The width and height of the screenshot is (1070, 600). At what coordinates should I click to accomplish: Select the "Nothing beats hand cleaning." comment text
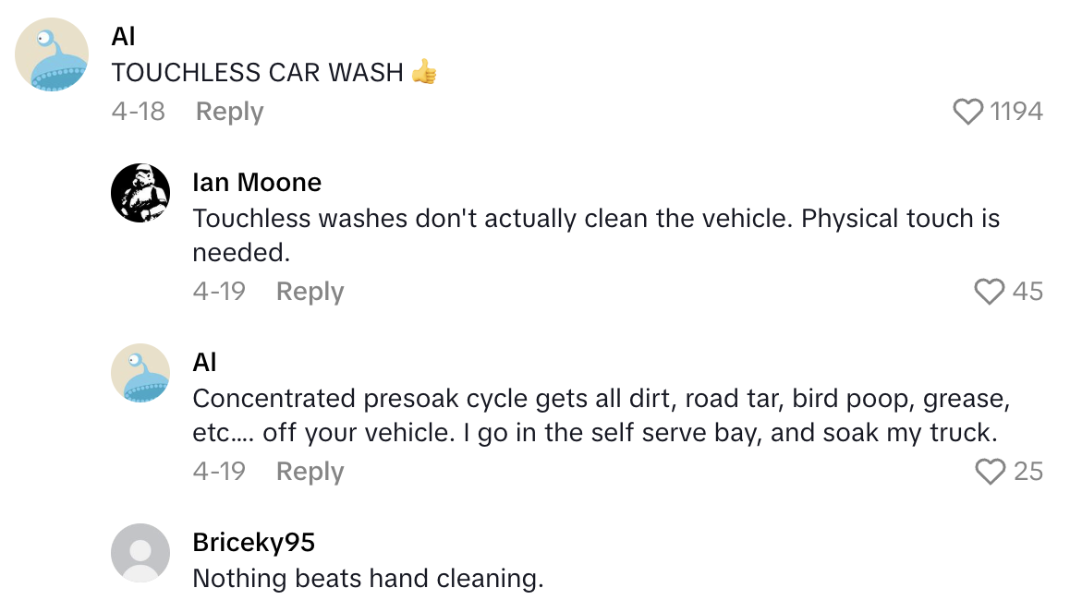[x=368, y=579]
